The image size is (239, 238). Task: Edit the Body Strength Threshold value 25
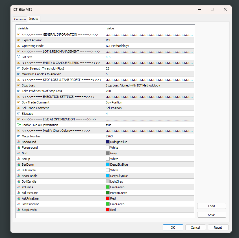coord(150,68)
